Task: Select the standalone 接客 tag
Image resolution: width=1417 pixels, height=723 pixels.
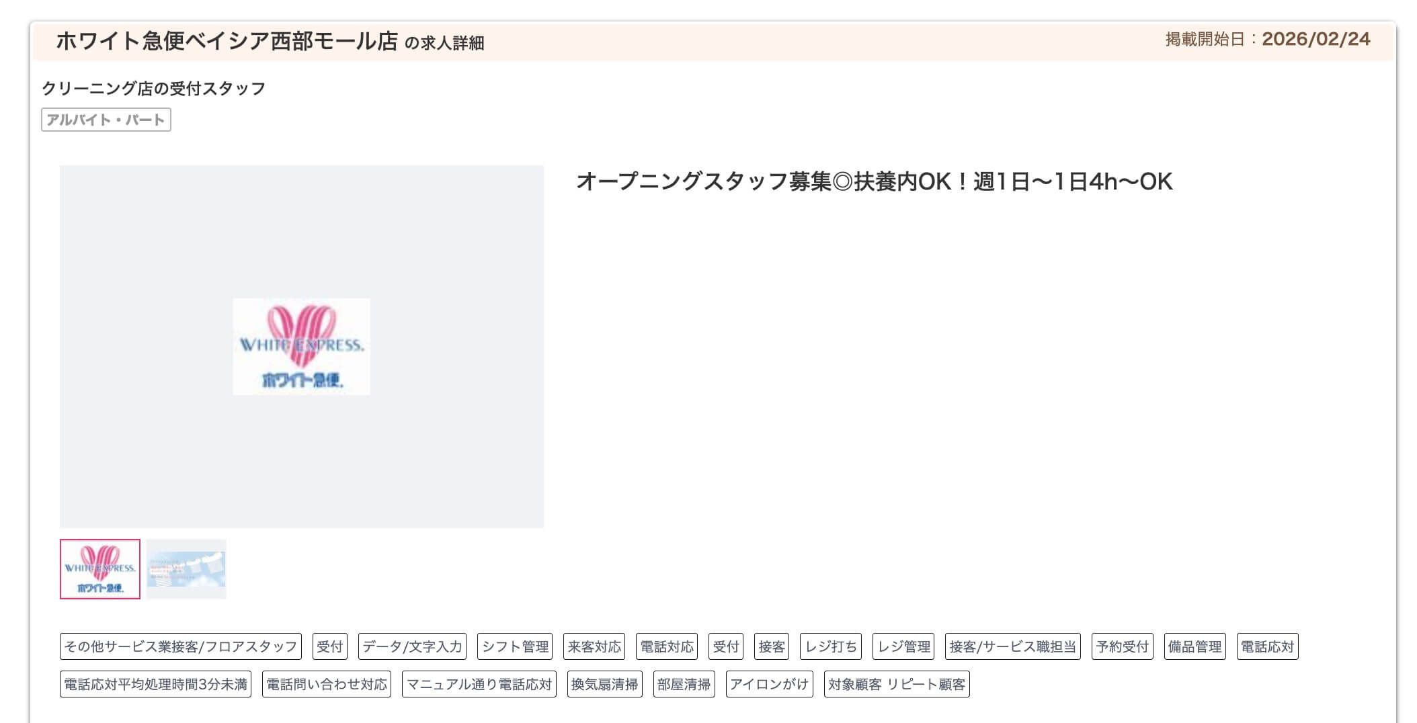Action: pyautogui.click(x=772, y=646)
